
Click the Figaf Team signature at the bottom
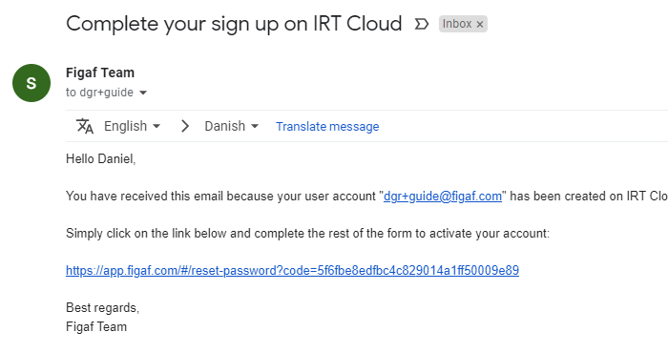coord(96,326)
